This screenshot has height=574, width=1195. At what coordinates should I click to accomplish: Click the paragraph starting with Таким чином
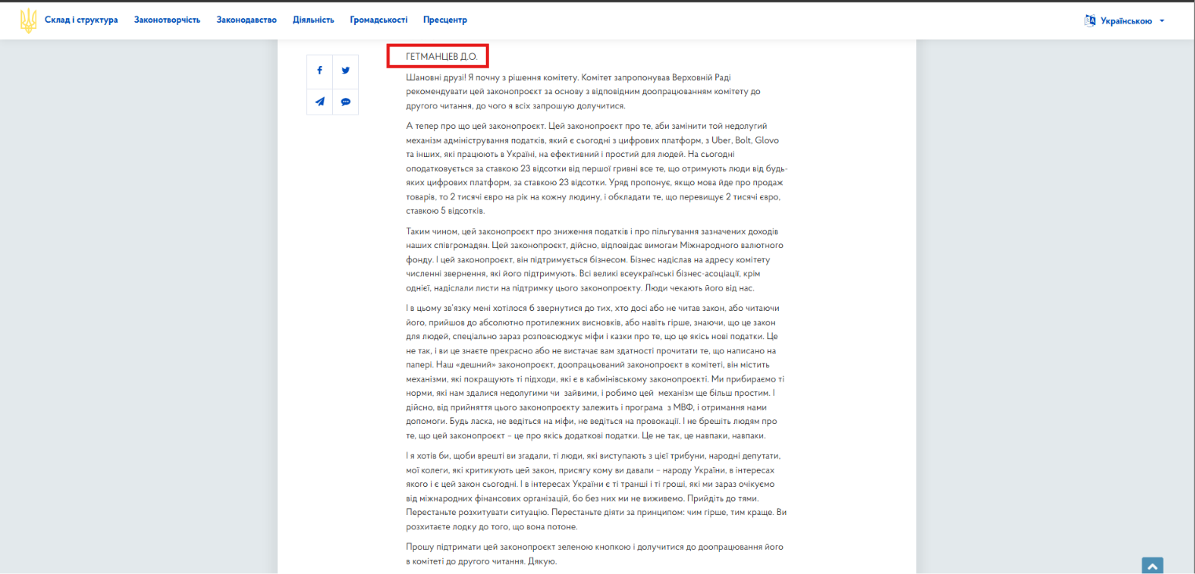(x=594, y=259)
